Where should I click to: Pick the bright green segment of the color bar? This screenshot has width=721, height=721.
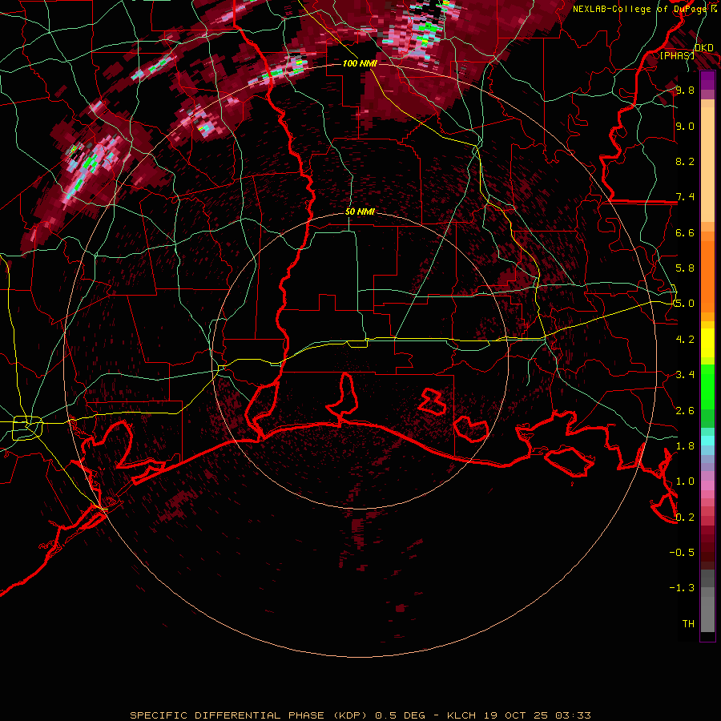tap(707, 387)
